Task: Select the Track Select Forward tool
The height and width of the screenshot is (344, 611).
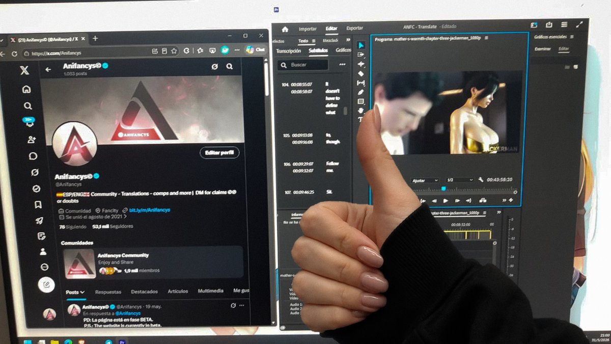Action: 361,55
